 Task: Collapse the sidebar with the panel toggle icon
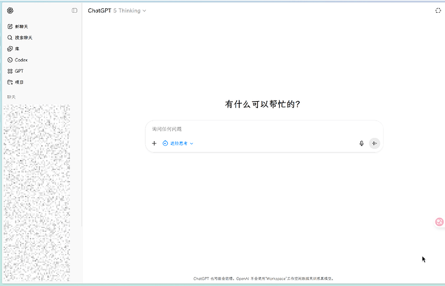click(74, 10)
